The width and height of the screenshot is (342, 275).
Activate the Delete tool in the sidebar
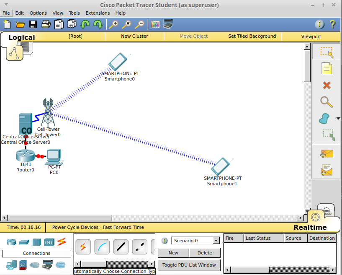point(327,85)
